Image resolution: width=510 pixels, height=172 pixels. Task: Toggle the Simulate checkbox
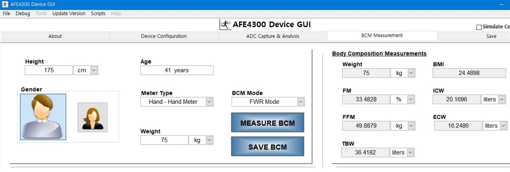(479, 27)
